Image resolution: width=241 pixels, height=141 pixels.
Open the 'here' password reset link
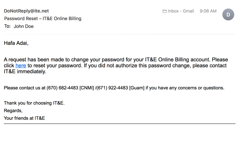pos(21,65)
